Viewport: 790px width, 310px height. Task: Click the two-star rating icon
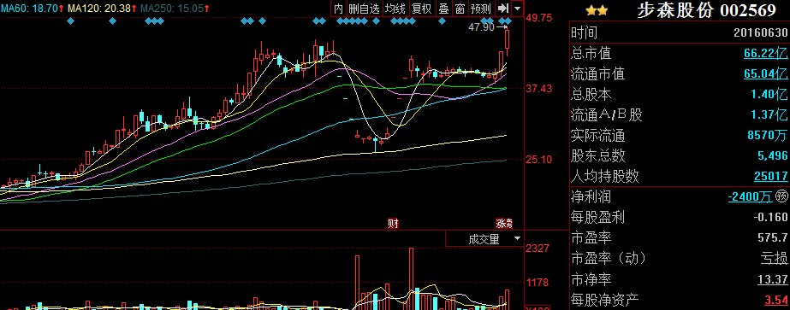(x=597, y=9)
